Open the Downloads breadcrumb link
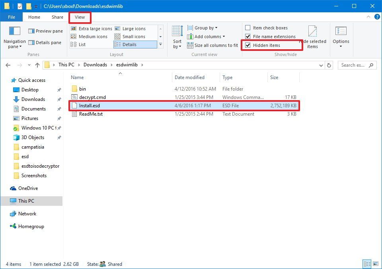The height and width of the screenshot is (269, 382). [x=95, y=64]
